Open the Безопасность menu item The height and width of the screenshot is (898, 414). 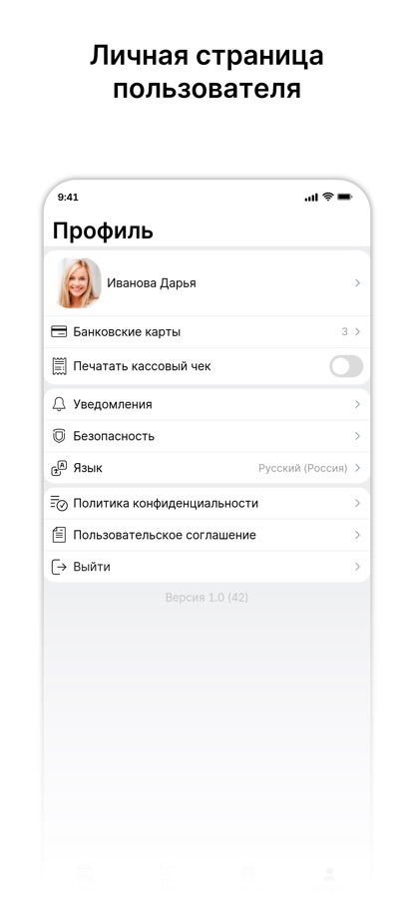coord(207,436)
